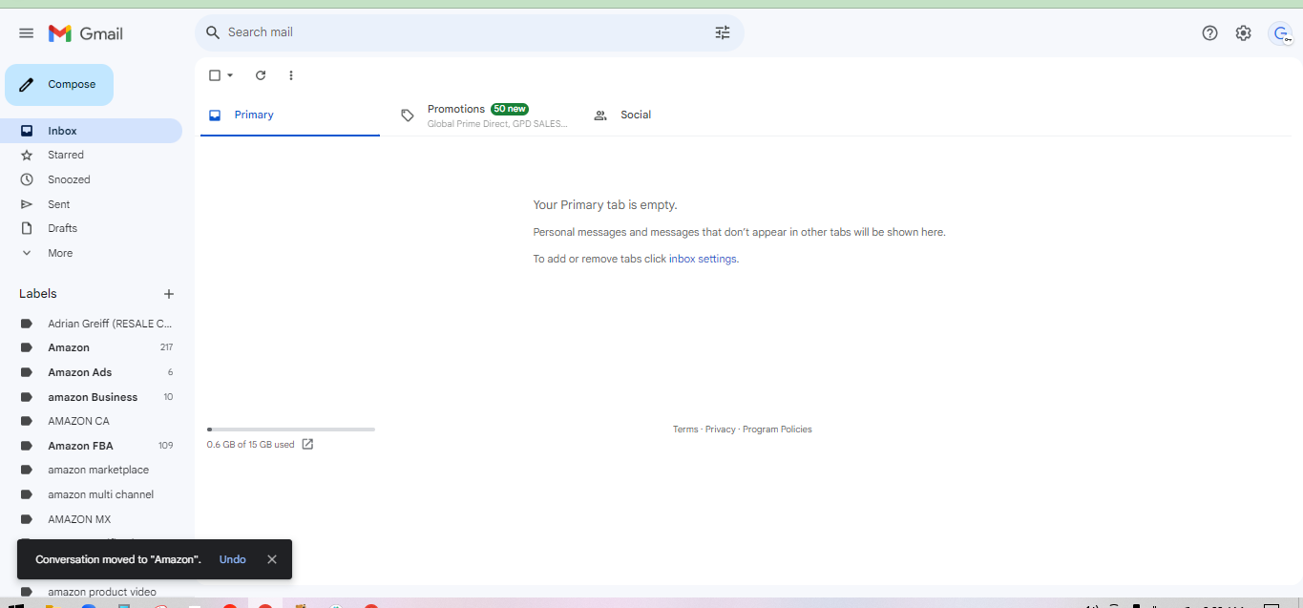The image size is (1303, 608).
Task: Open the AMAZON MX label
Action: tap(91, 519)
